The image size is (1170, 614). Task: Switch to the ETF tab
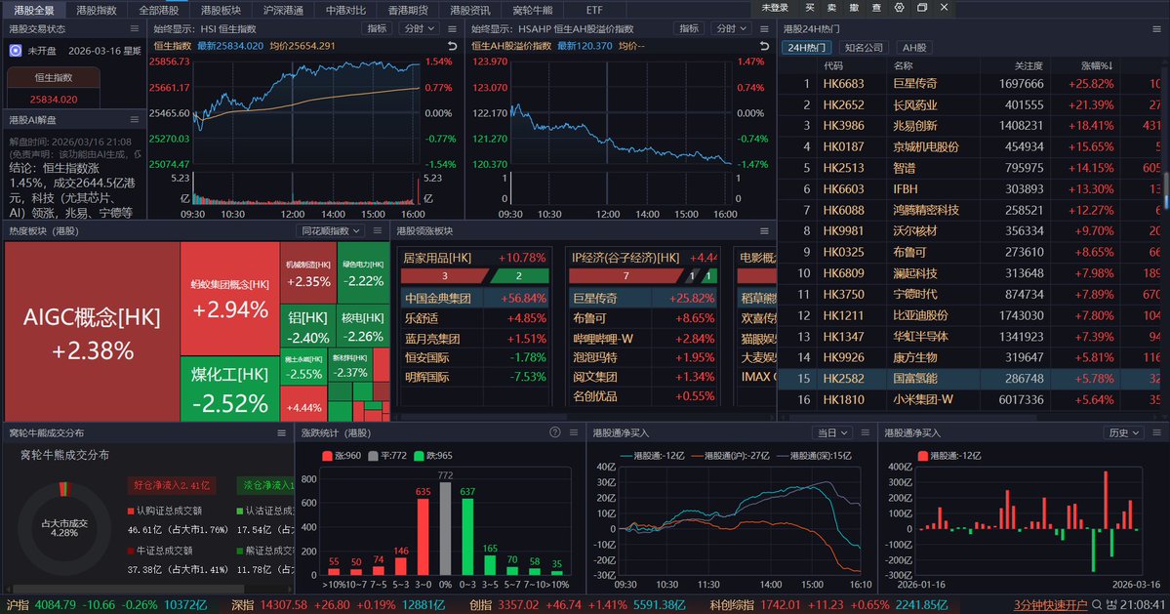(x=594, y=10)
